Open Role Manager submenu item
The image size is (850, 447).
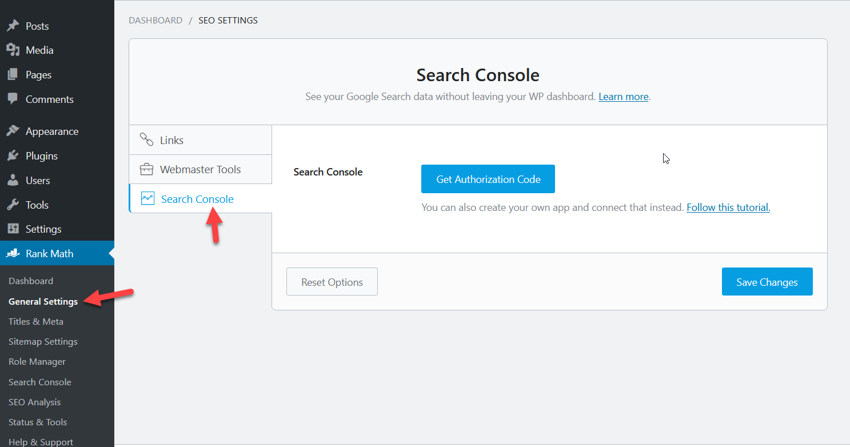tap(37, 361)
